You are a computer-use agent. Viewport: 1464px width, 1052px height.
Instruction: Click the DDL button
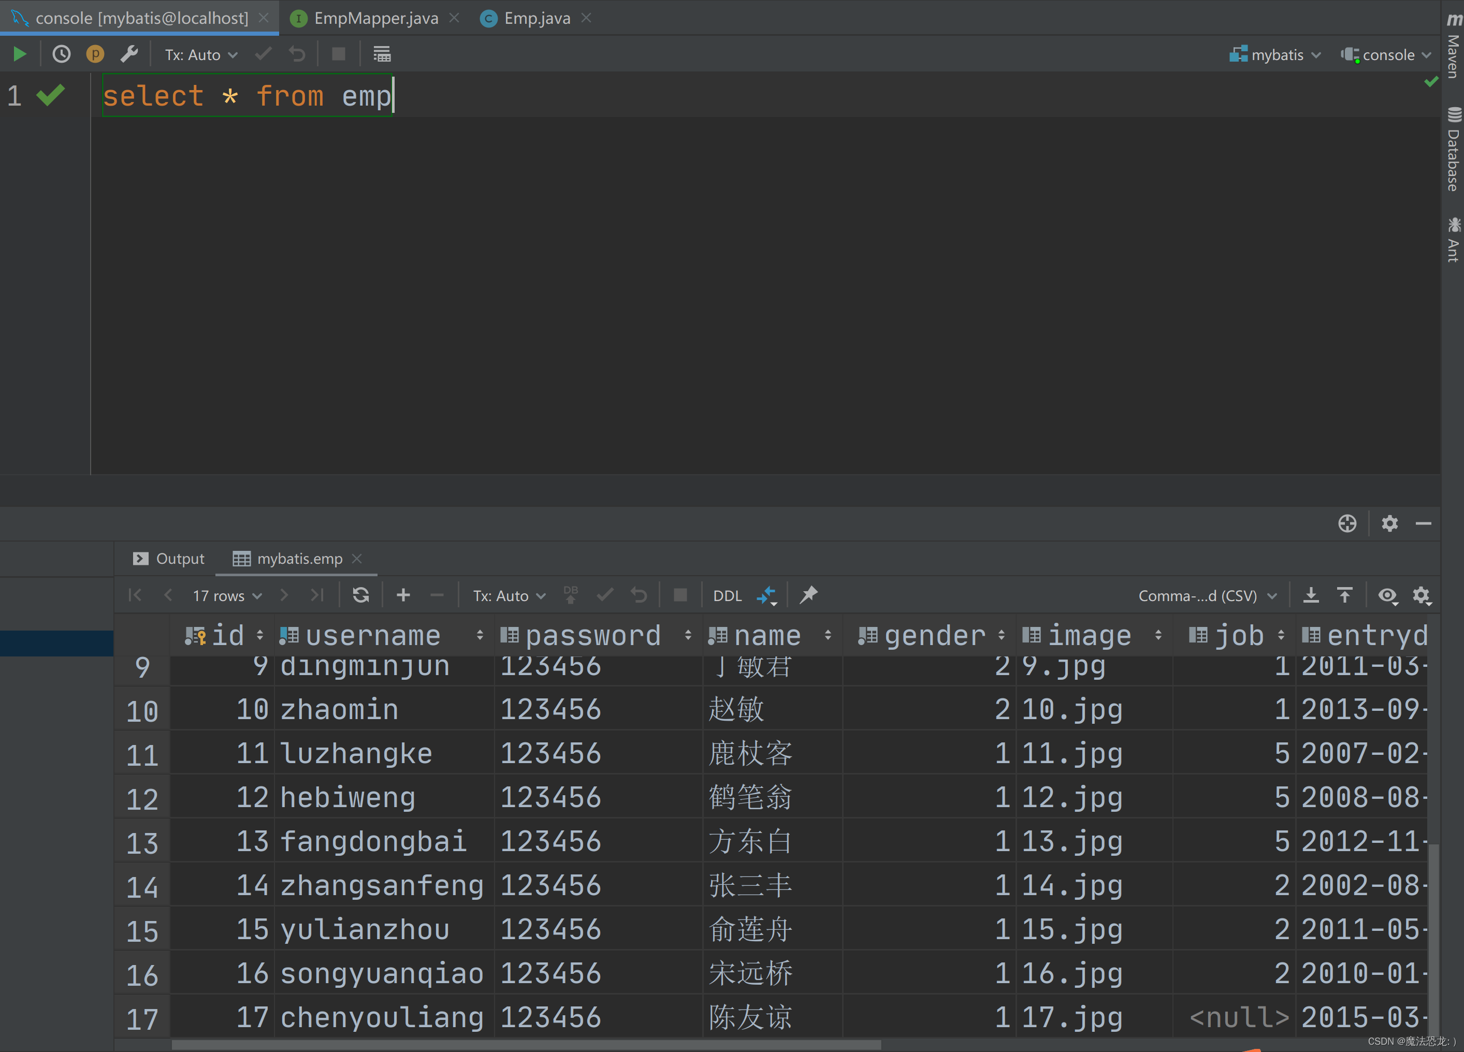727,596
